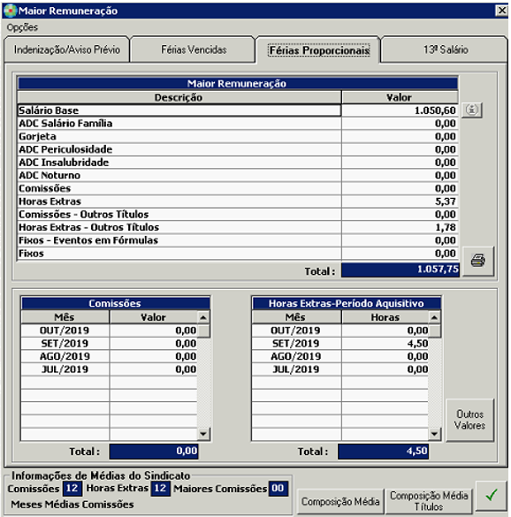Viewport: 511px width, 517px height.
Task: Open the 13º Salário tab
Action: click(446, 49)
